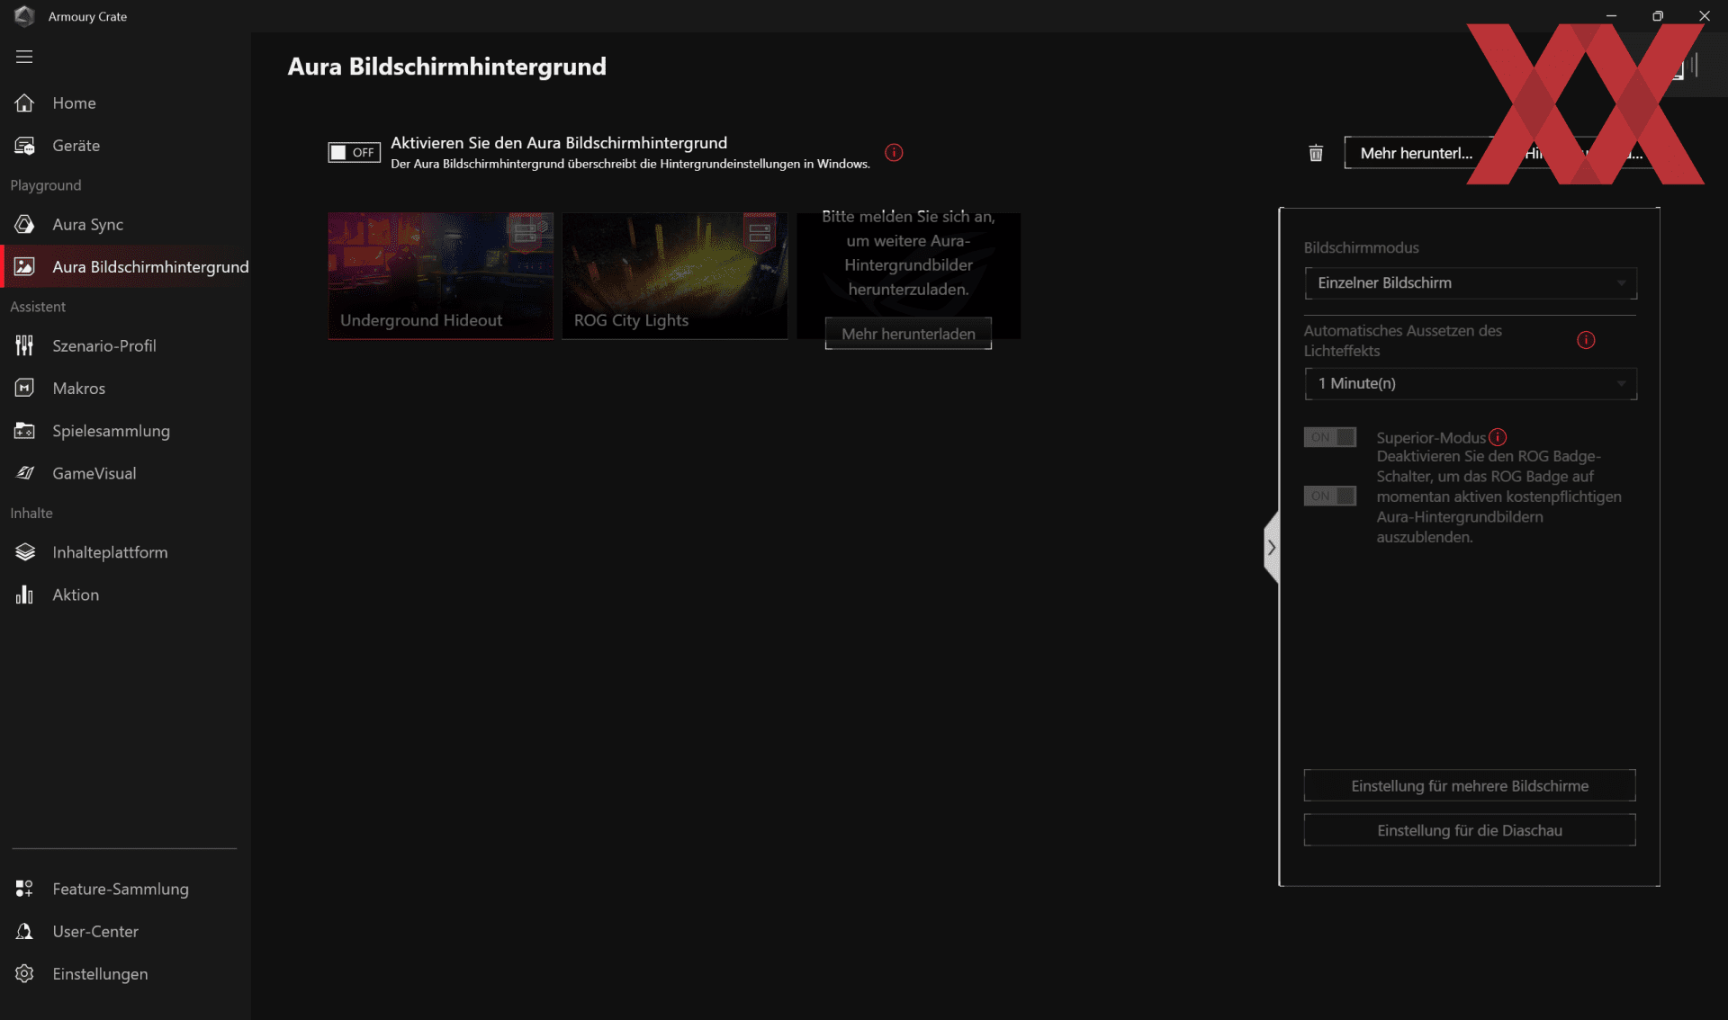Image resolution: width=1728 pixels, height=1020 pixels.
Task: Click the Einstellungen gear icon
Action: pyautogui.click(x=24, y=974)
